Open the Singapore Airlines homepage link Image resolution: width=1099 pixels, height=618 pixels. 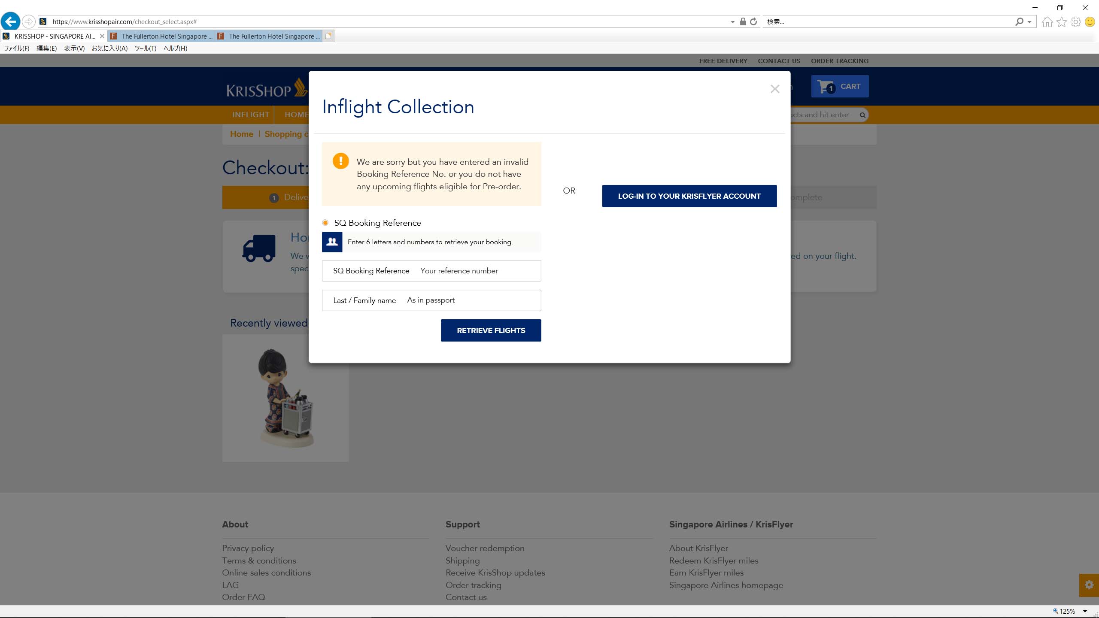point(726,585)
